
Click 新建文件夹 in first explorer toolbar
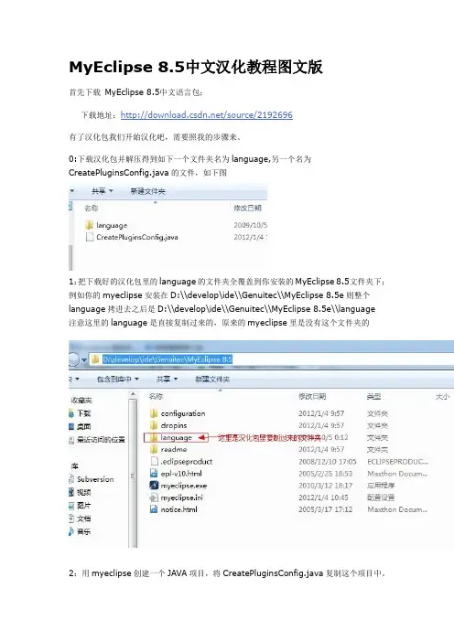(x=147, y=191)
